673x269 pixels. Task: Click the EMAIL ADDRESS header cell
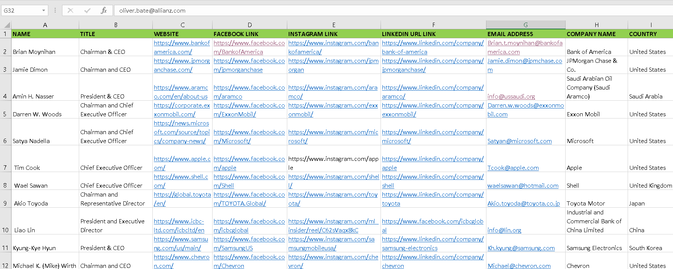pyautogui.click(x=526, y=34)
